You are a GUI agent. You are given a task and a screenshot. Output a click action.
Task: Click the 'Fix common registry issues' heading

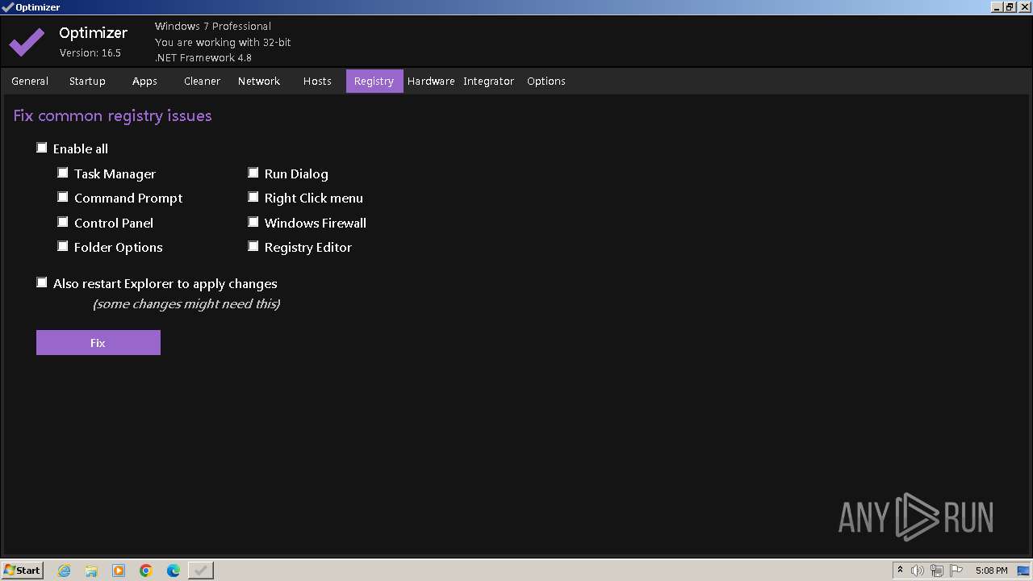tap(113, 115)
